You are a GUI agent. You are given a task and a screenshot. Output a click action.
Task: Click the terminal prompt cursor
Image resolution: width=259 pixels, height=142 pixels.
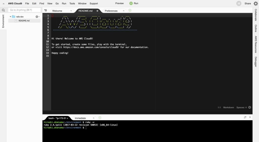click(86, 128)
